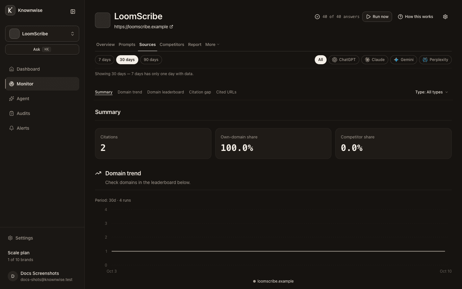Click the Summary sub-tab

click(x=104, y=92)
